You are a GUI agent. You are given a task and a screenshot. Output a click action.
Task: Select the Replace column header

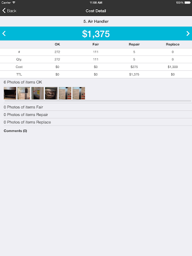[x=173, y=44]
